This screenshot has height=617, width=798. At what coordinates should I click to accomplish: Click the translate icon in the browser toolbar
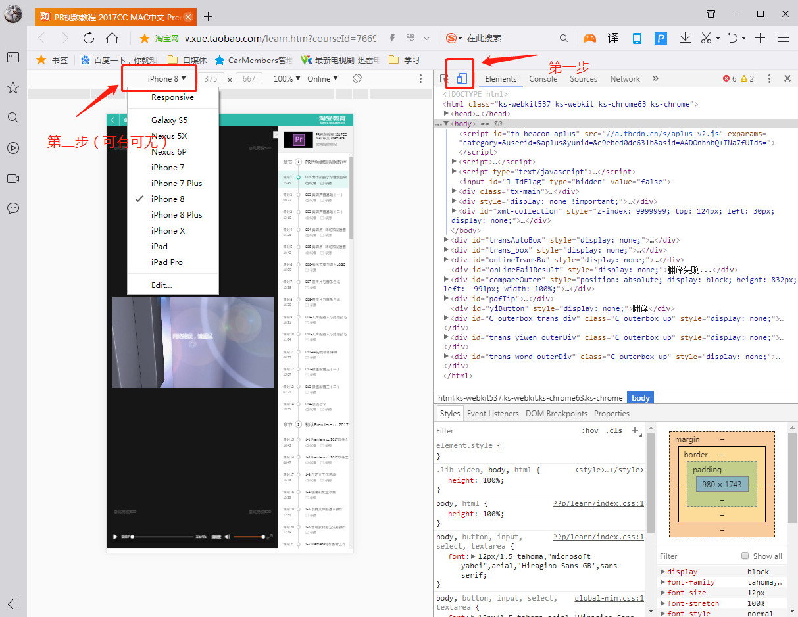[613, 38]
